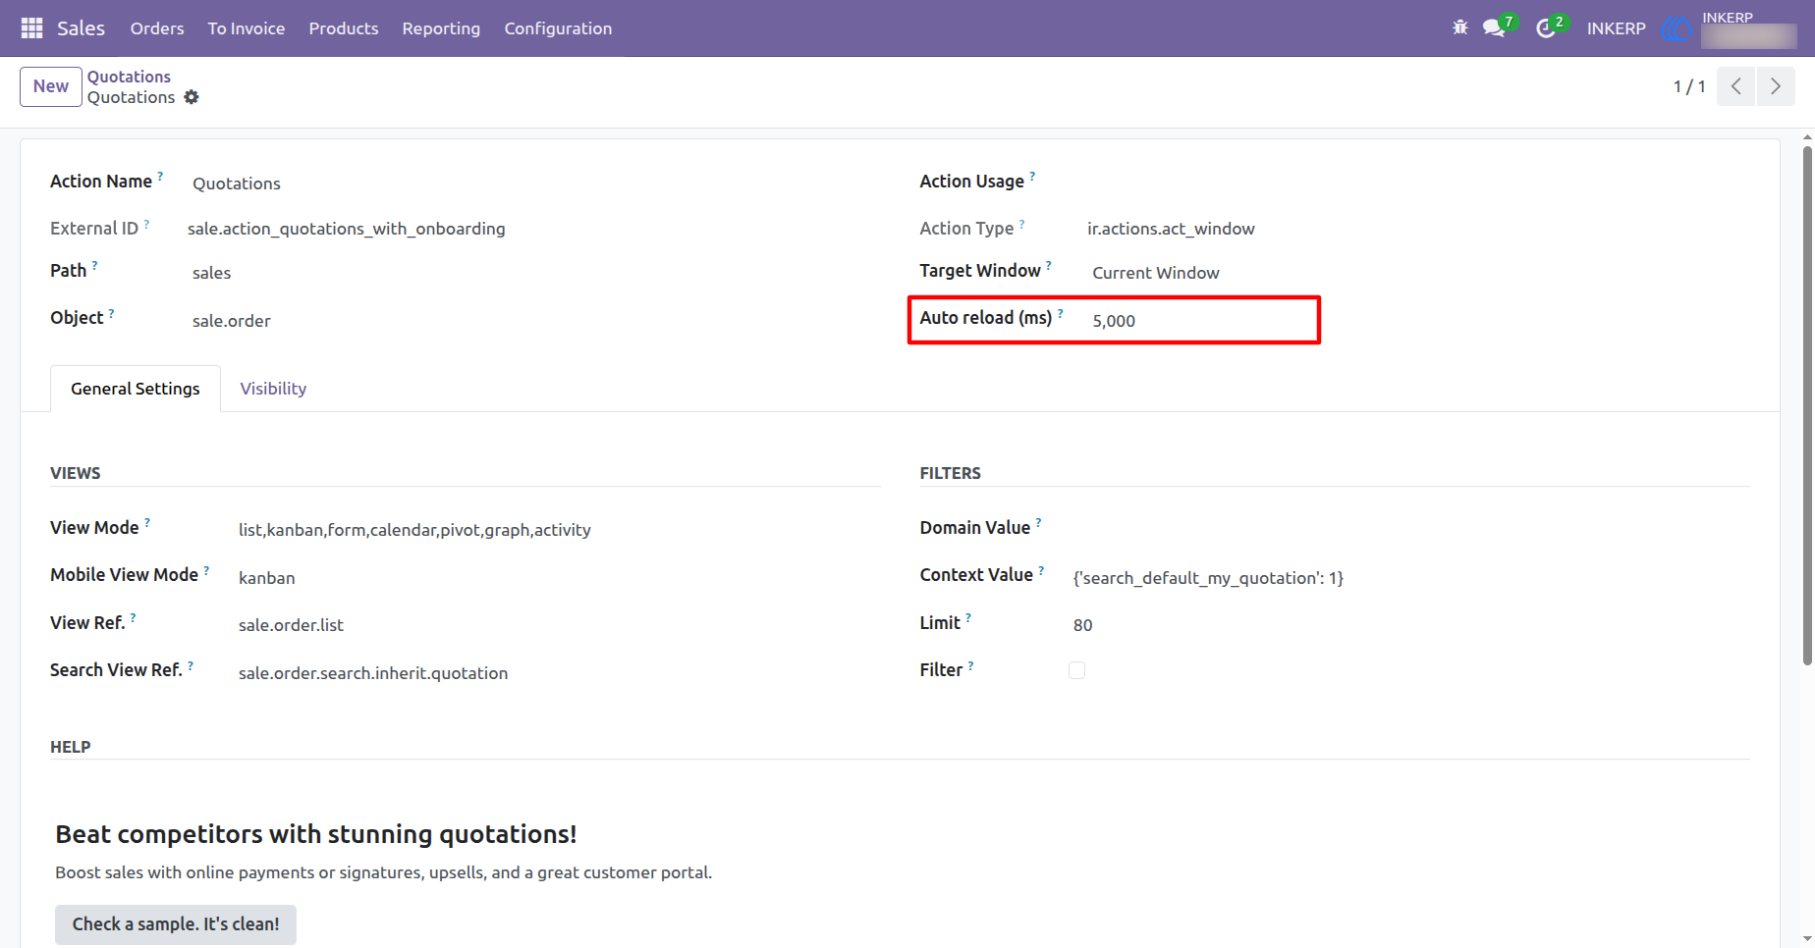This screenshot has height=948, width=1815.
Task: Open the Configuration menu
Action: pos(558,28)
